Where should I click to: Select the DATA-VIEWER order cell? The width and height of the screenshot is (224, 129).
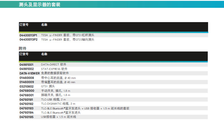coord(30,73)
